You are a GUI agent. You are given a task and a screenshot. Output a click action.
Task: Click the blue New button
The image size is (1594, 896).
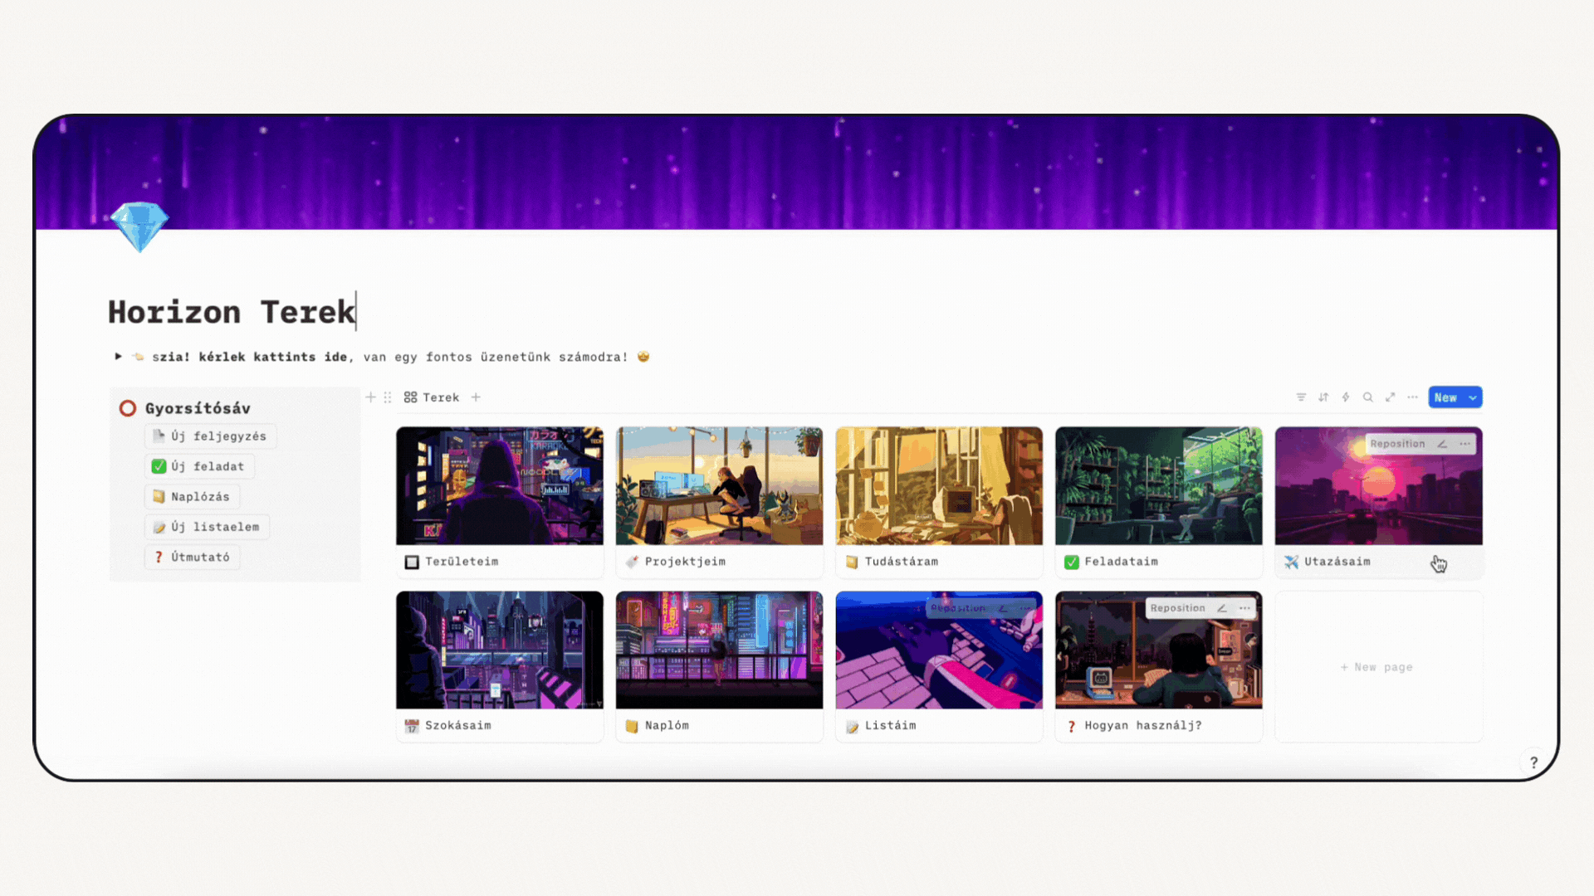tap(1445, 397)
